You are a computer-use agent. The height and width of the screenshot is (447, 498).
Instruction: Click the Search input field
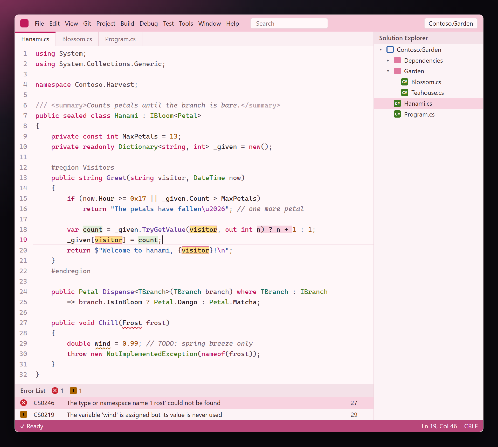coord(289,23)
